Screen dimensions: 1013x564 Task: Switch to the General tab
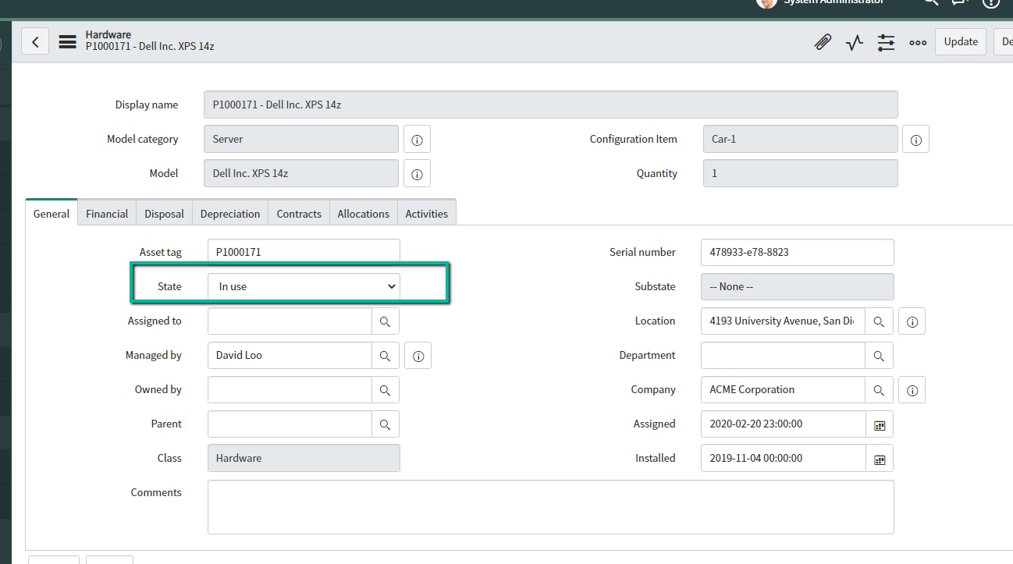point(52,214)
